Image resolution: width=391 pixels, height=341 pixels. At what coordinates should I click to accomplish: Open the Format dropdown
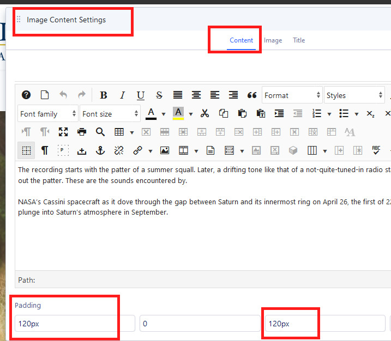pyautogui.click(x=292, y=95)
